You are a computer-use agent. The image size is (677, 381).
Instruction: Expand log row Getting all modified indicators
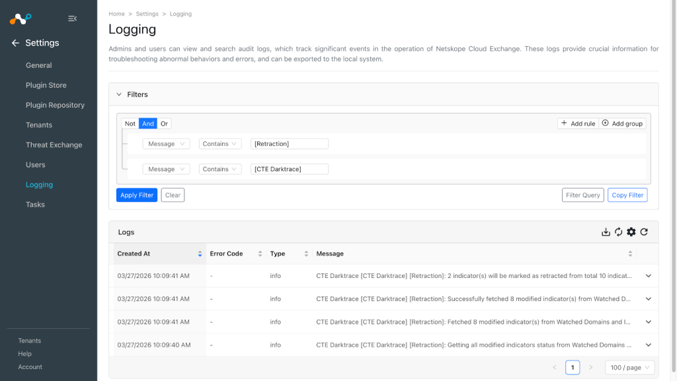pos(649,345)
